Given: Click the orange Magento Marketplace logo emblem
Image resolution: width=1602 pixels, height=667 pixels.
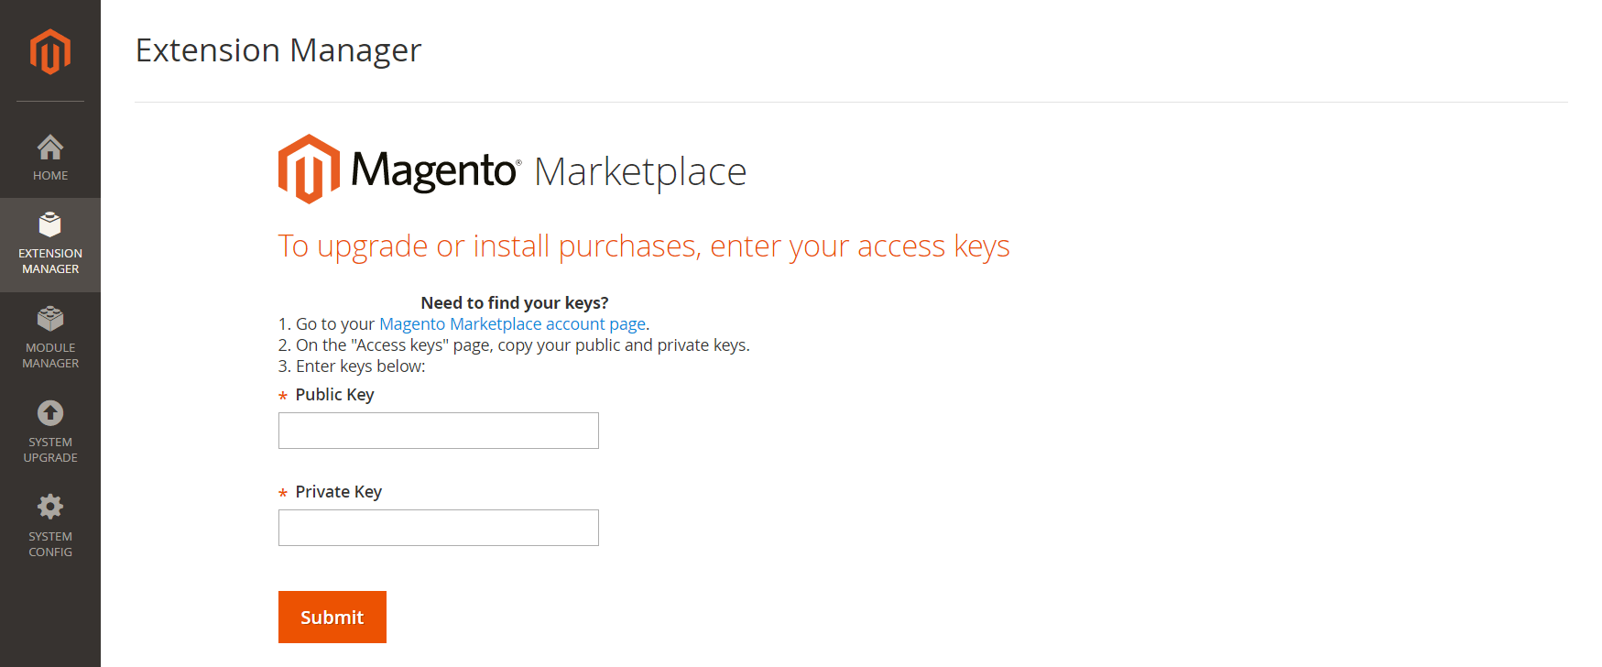Looking at the screenshot, I should (309, 169).
